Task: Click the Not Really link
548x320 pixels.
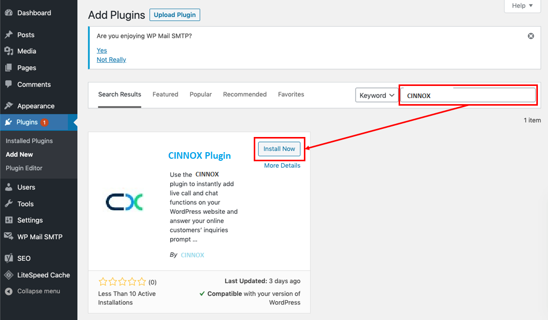Action: 111,60
